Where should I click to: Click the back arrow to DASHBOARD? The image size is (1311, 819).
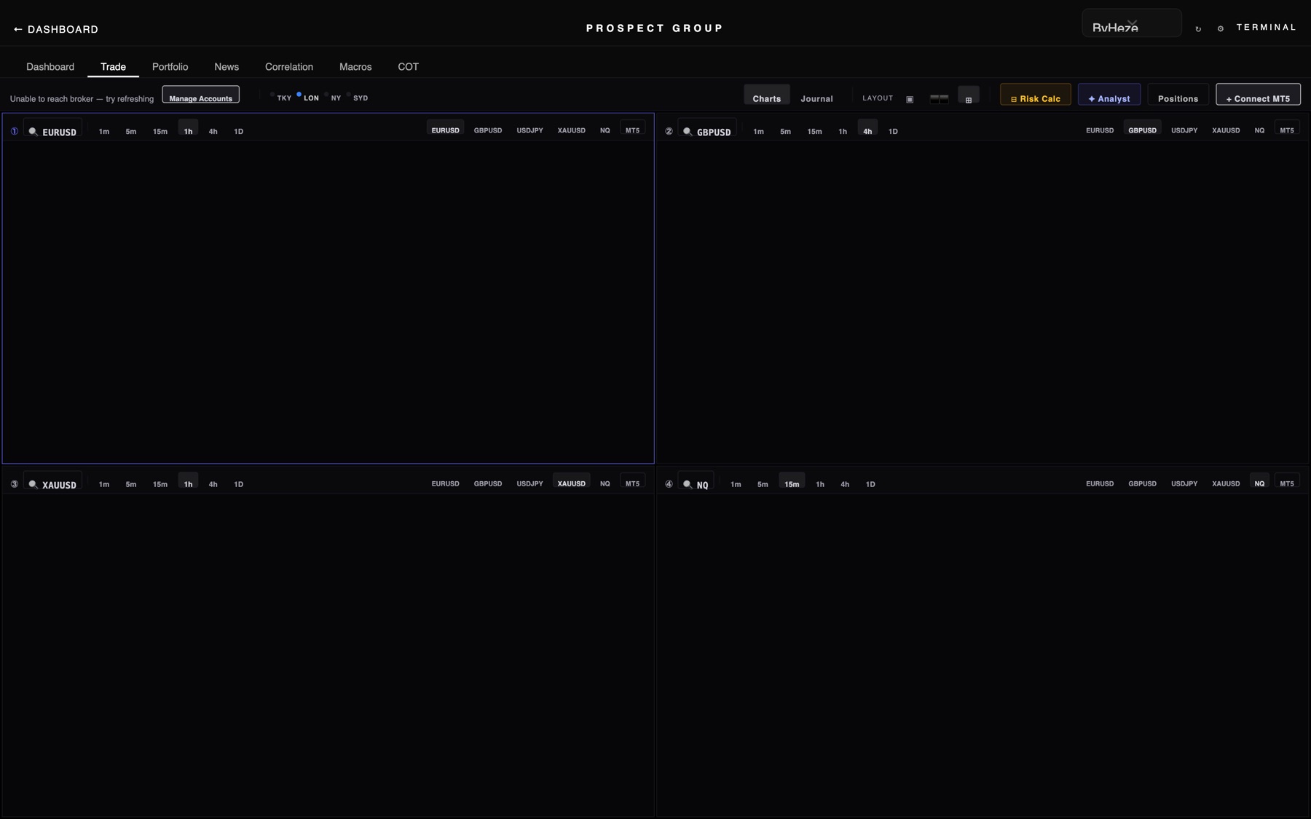[17, 29]
